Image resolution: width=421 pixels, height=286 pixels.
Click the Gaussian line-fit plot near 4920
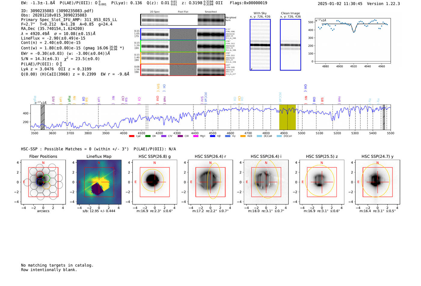(x=353, y=41)
